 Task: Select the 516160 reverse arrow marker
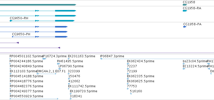click(131, 94)
